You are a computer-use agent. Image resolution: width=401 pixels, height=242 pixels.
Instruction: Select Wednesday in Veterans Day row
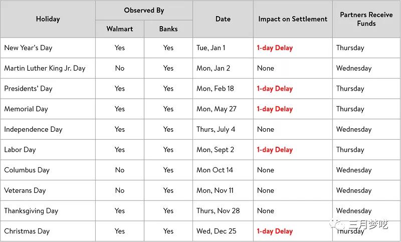(354, 190)
